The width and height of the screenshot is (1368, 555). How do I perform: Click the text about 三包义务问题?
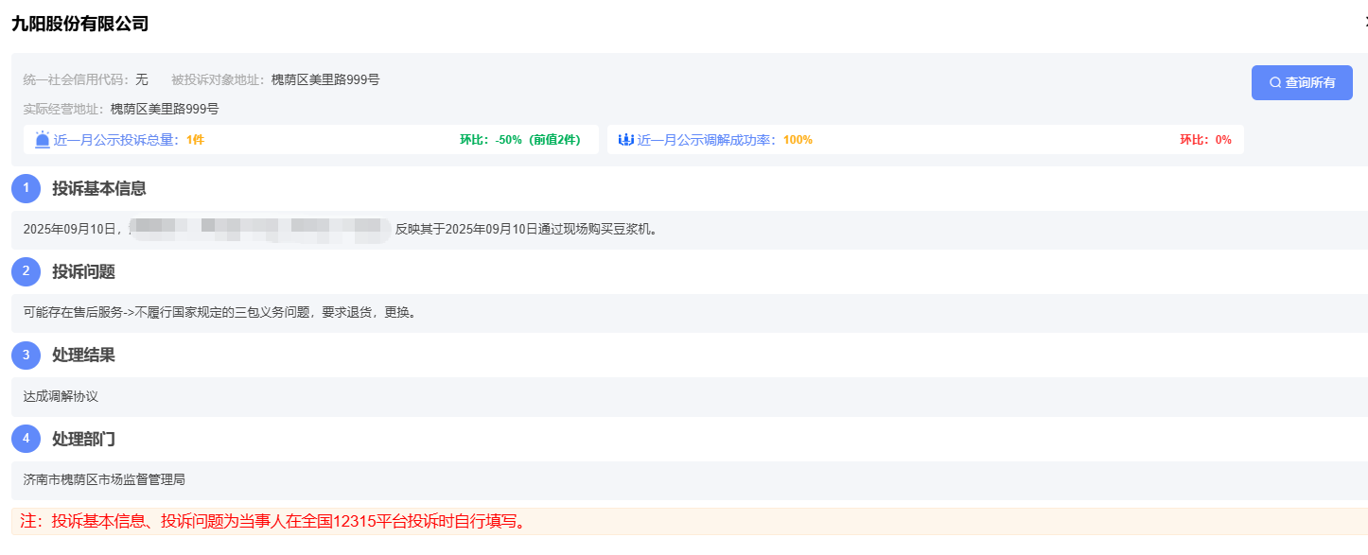(x=219, y=313)
